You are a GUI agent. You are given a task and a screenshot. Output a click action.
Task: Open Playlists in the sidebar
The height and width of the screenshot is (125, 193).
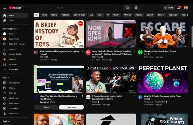click(x=14, y=93)
